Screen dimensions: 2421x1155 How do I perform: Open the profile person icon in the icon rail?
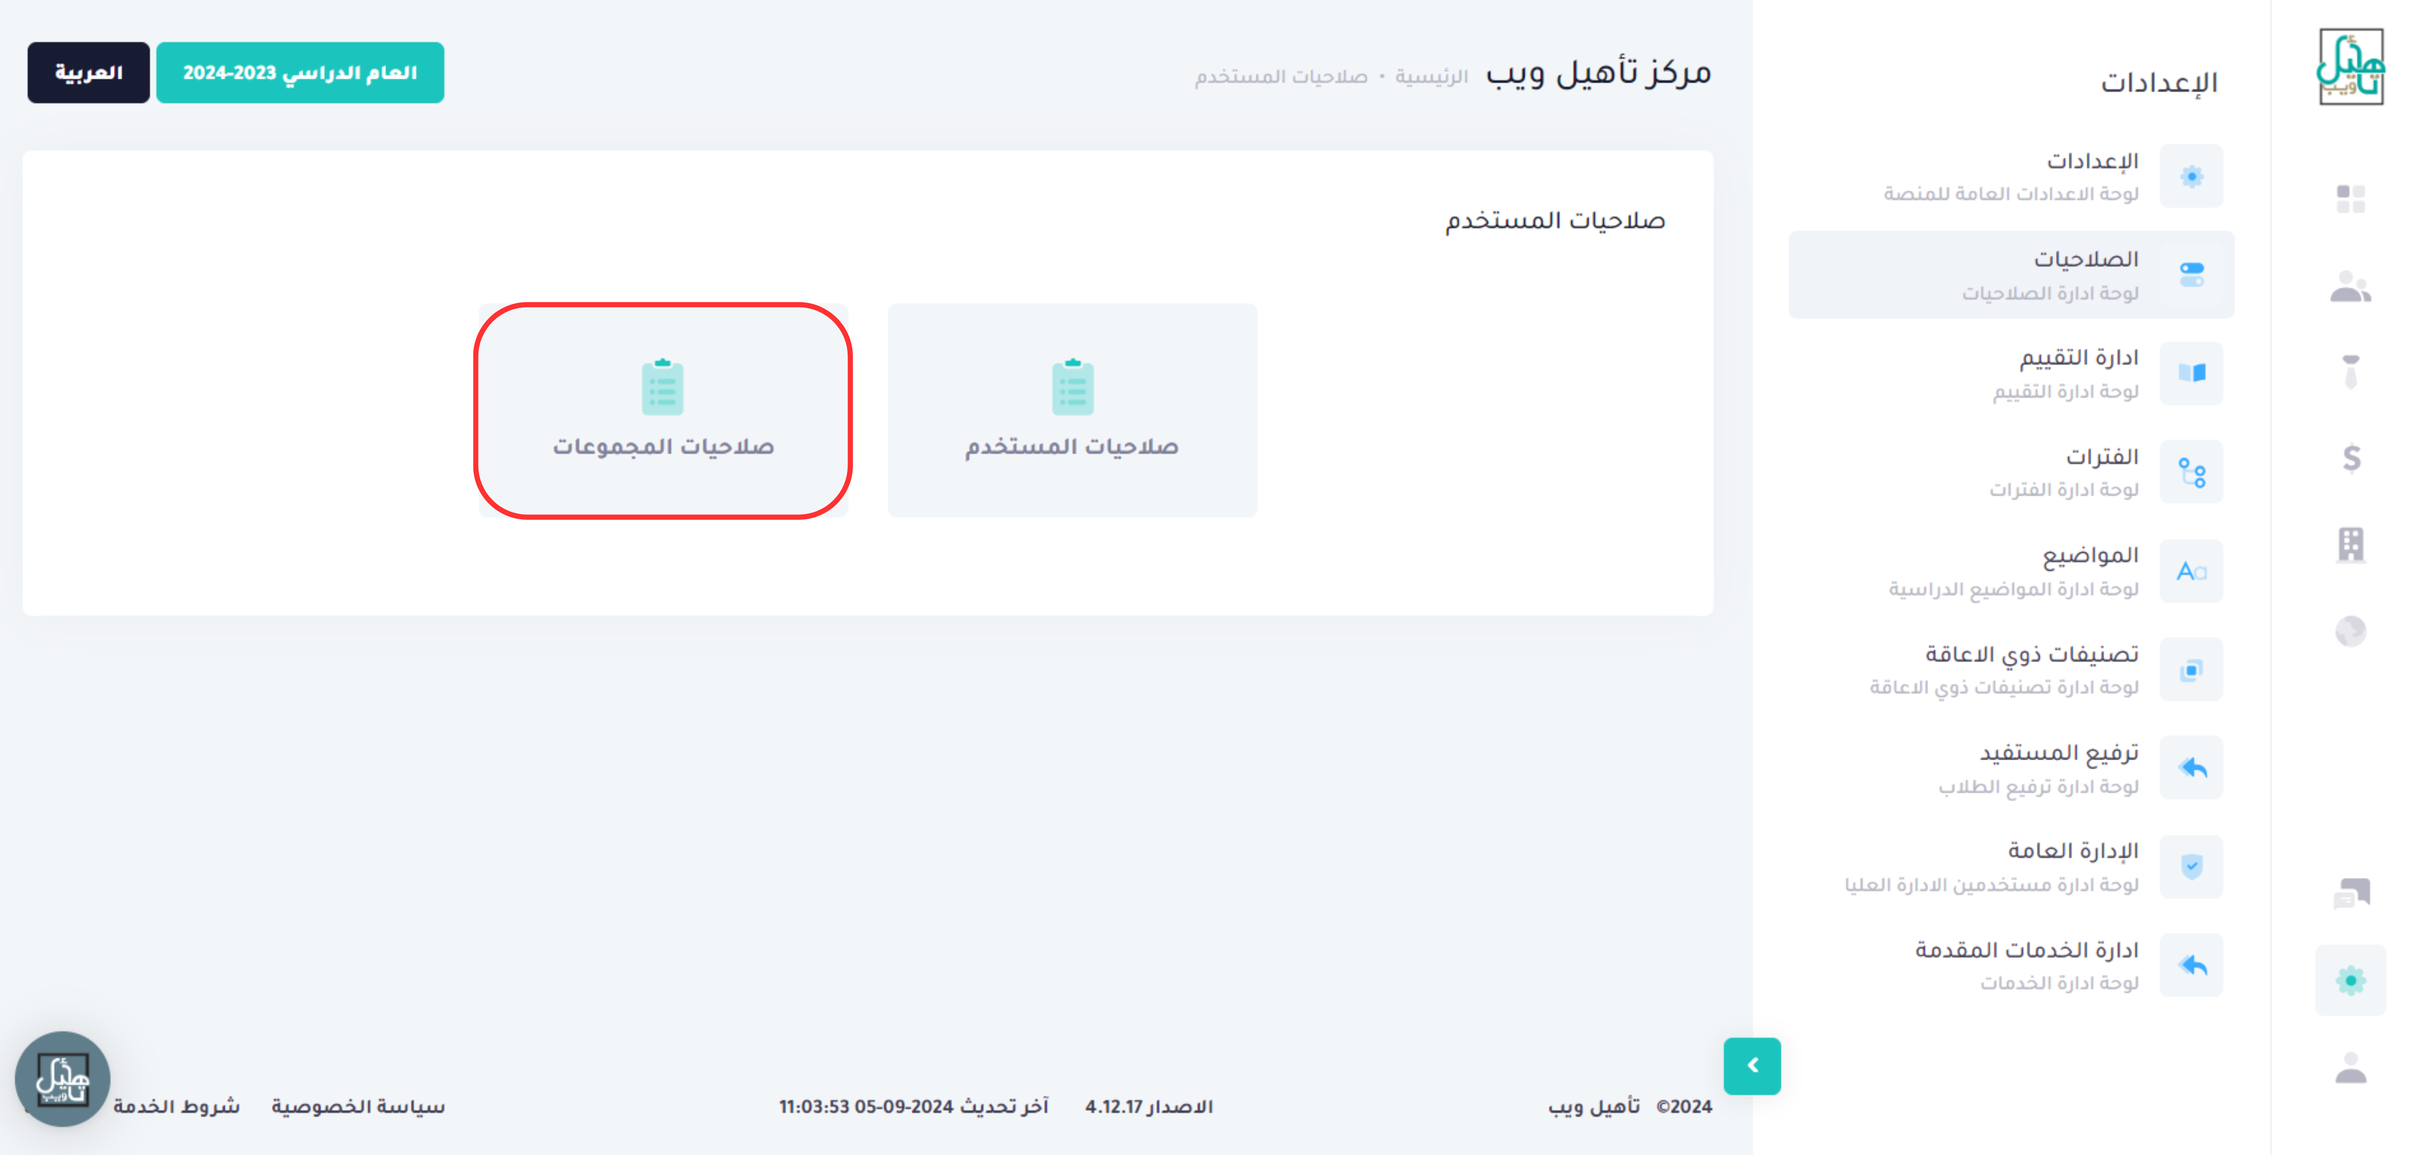pyautogui.click(x=2351, y=1068)
